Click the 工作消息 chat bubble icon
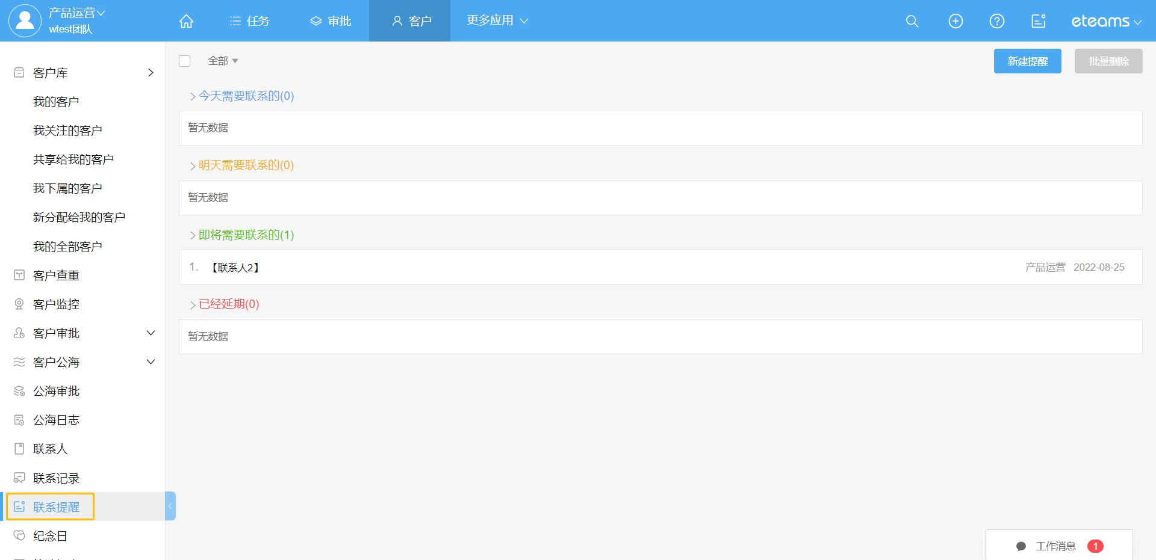1156x560 pixels. [x=1021, y=546]
